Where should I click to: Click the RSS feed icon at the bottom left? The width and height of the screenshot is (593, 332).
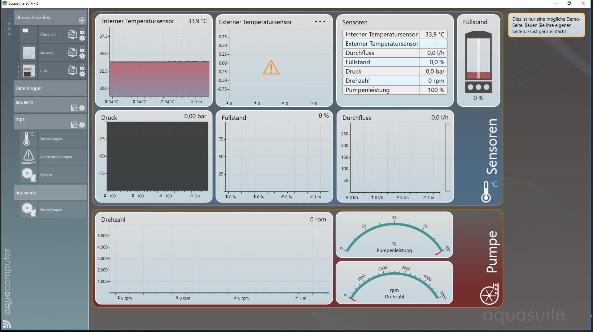[7, 324]
